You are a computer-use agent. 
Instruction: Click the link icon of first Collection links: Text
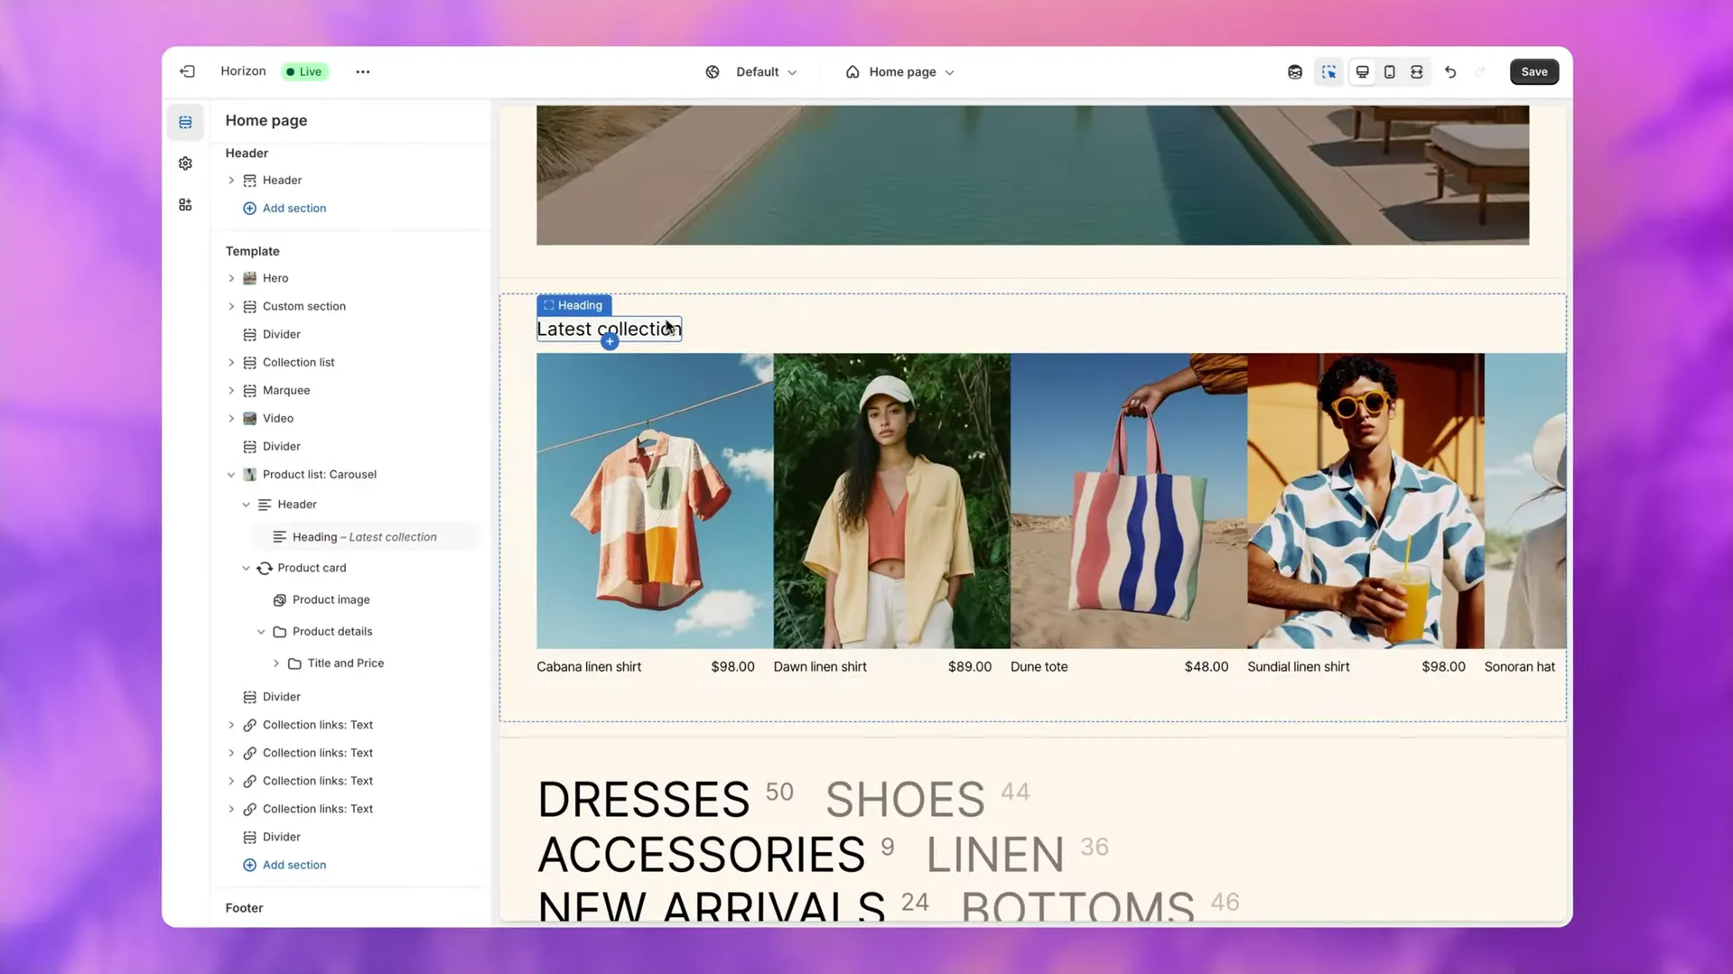(249, 724)
